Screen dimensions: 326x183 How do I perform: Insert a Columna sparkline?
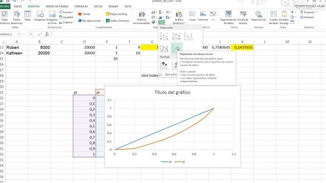click(203, 16)
